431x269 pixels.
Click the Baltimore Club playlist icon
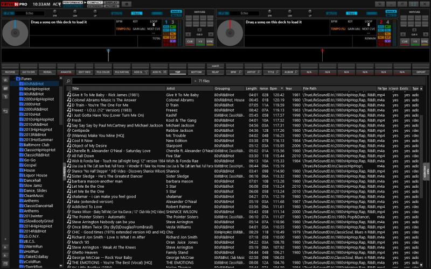(x=21, y=145)
